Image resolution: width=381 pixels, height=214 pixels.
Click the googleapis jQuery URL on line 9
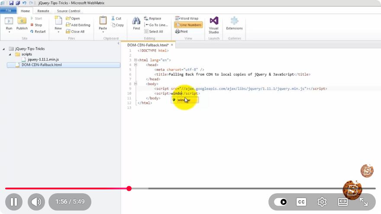point(243,89)
